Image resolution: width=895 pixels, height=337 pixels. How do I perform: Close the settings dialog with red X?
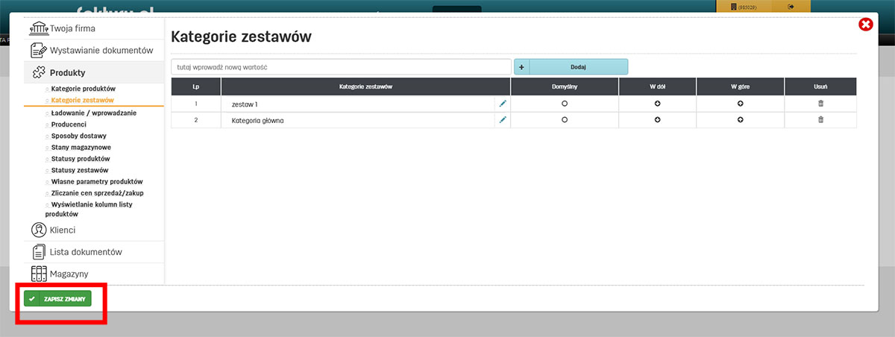(x=865, y=25)
